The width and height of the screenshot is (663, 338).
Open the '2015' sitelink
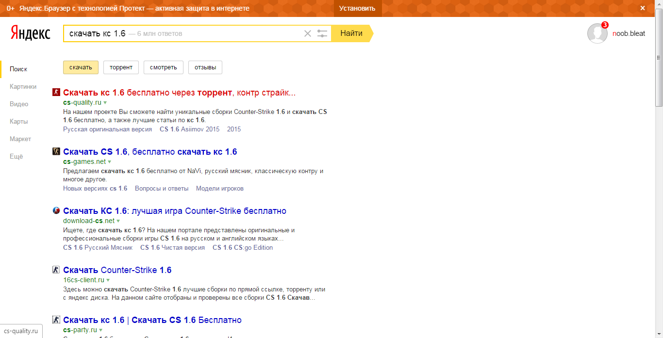click(234, 129)
